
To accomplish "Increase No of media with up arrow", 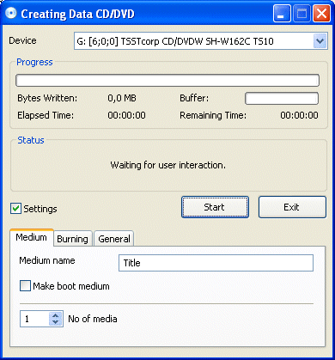I will point(56,314).
